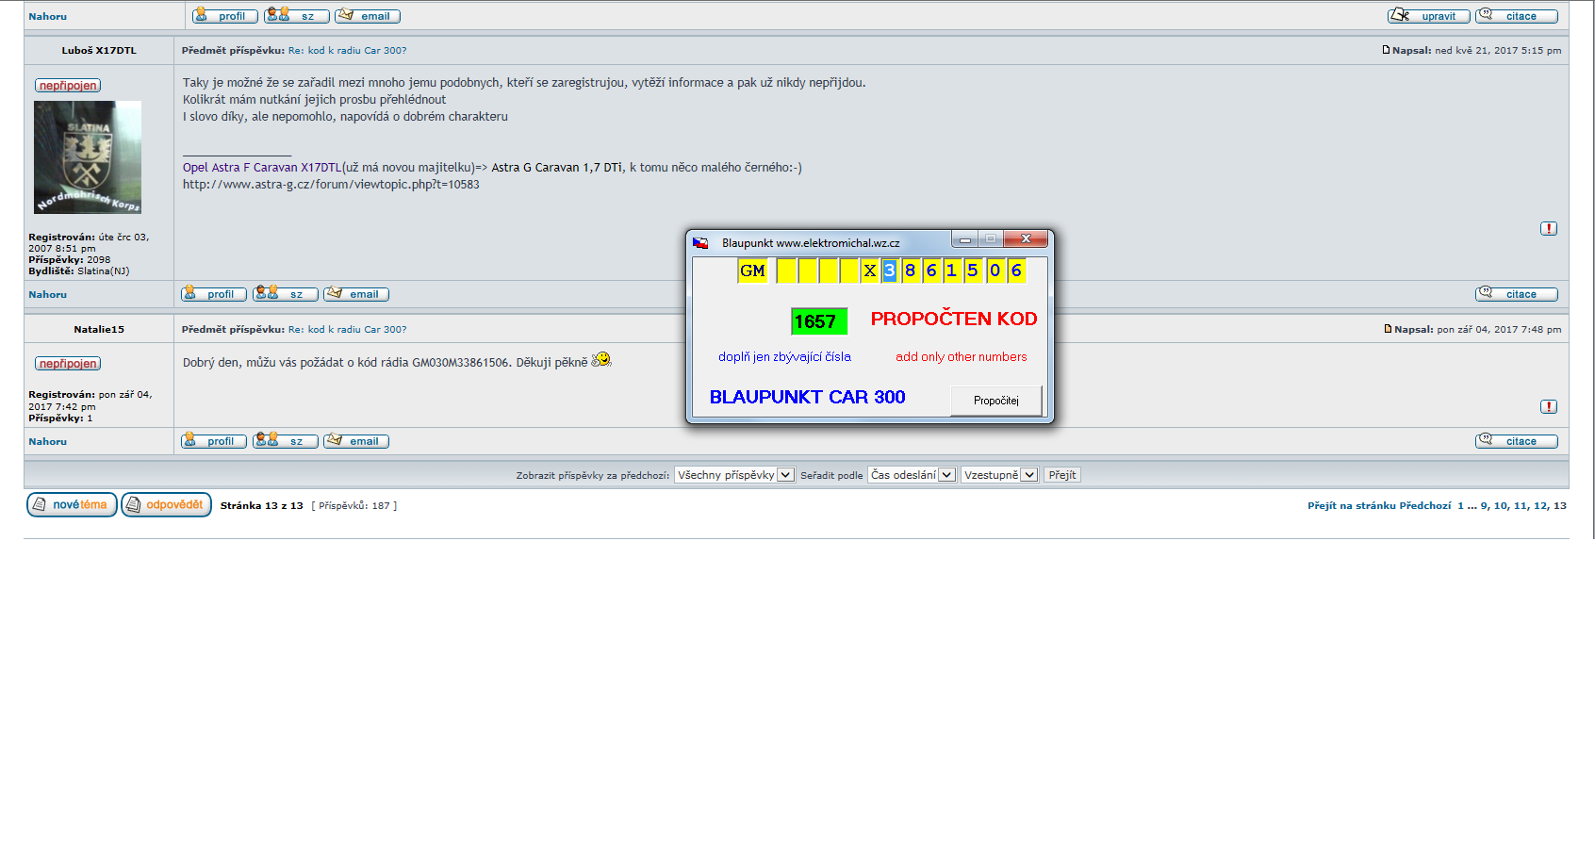1595x853 pixels.
Task: Go to page 12 in pagination
Action: coord(1540,506)
